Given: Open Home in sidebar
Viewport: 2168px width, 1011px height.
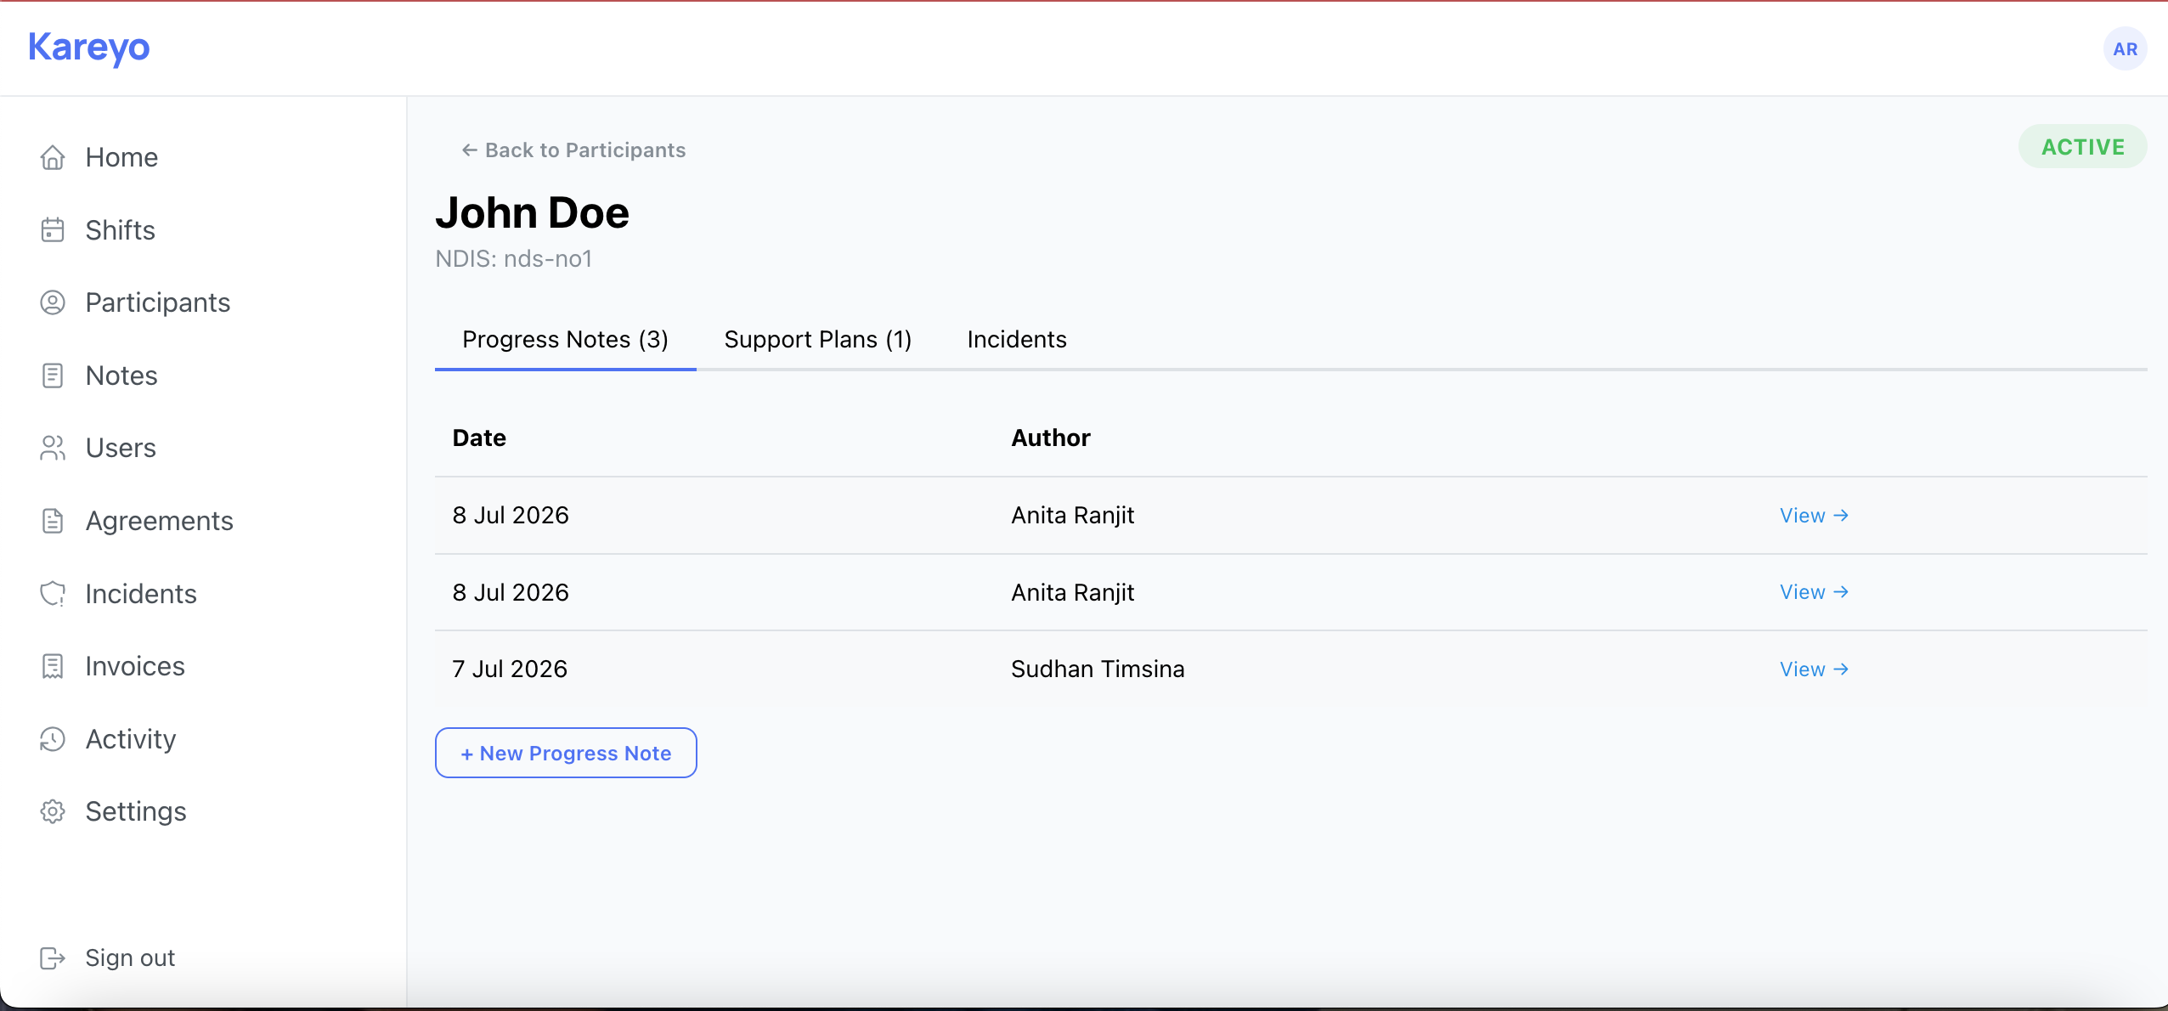Looking at the screenshot, I should 121,157.
